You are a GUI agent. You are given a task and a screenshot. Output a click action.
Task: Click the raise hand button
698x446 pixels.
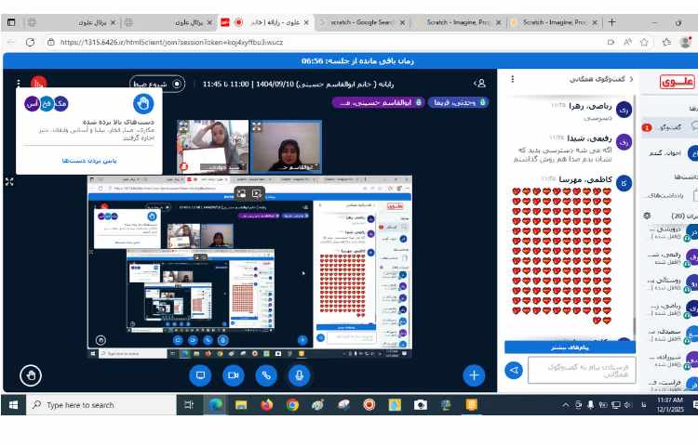[32, 374]
